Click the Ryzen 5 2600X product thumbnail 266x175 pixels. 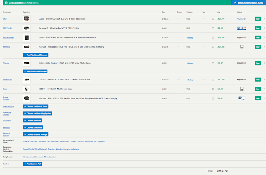pyautogui.click(x=27, y=19)
